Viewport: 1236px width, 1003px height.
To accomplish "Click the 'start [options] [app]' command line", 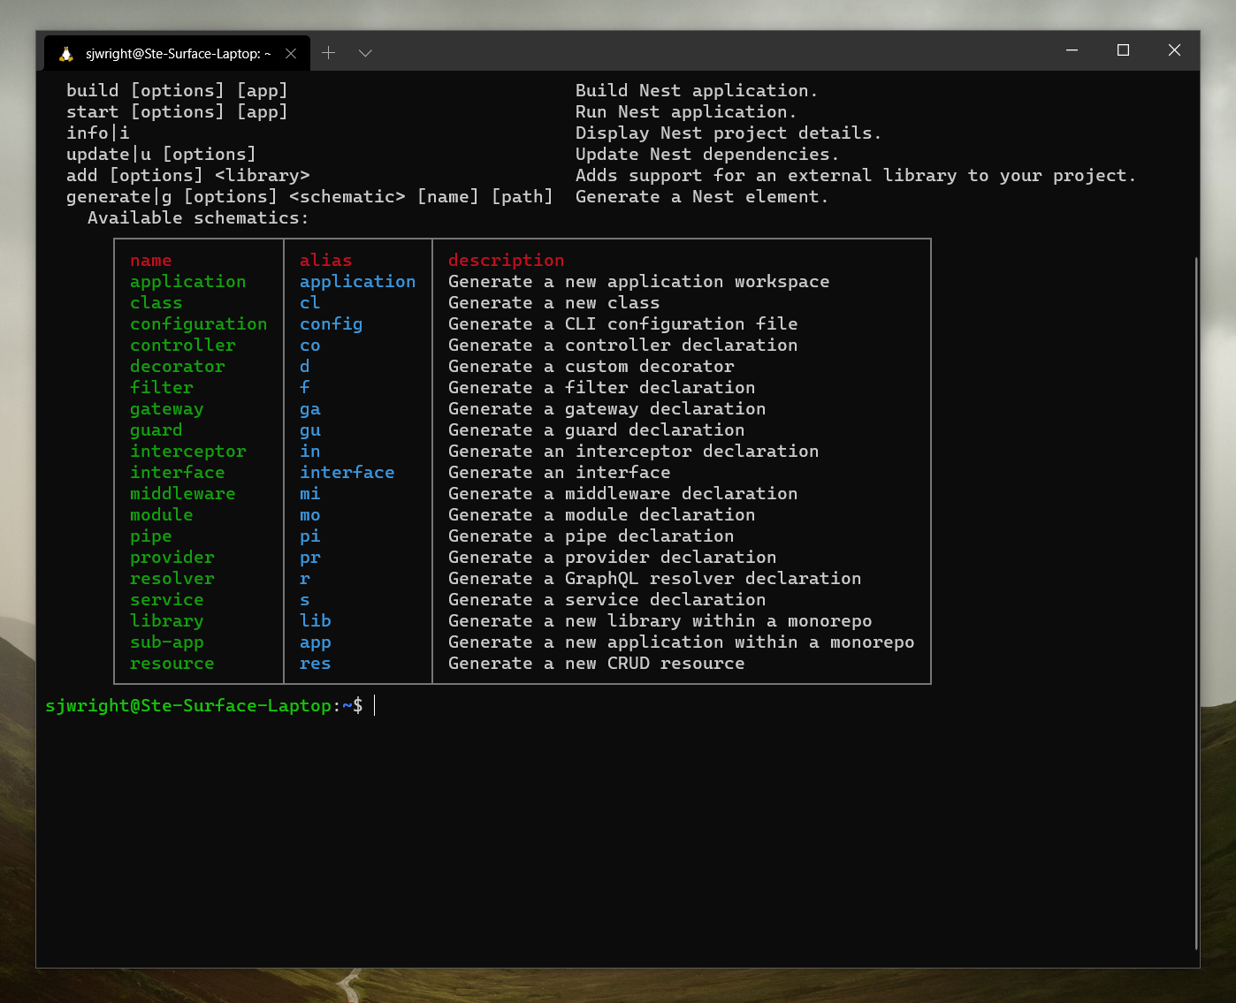I will coord(177,112).
